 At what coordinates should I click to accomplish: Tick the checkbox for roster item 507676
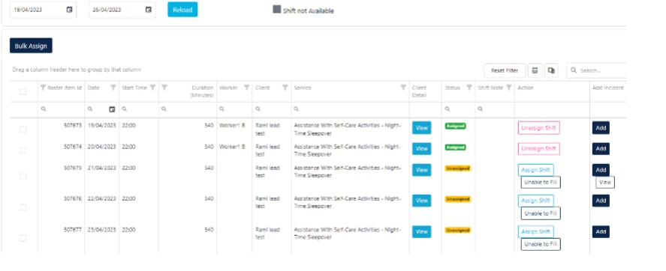coord(23,207)
